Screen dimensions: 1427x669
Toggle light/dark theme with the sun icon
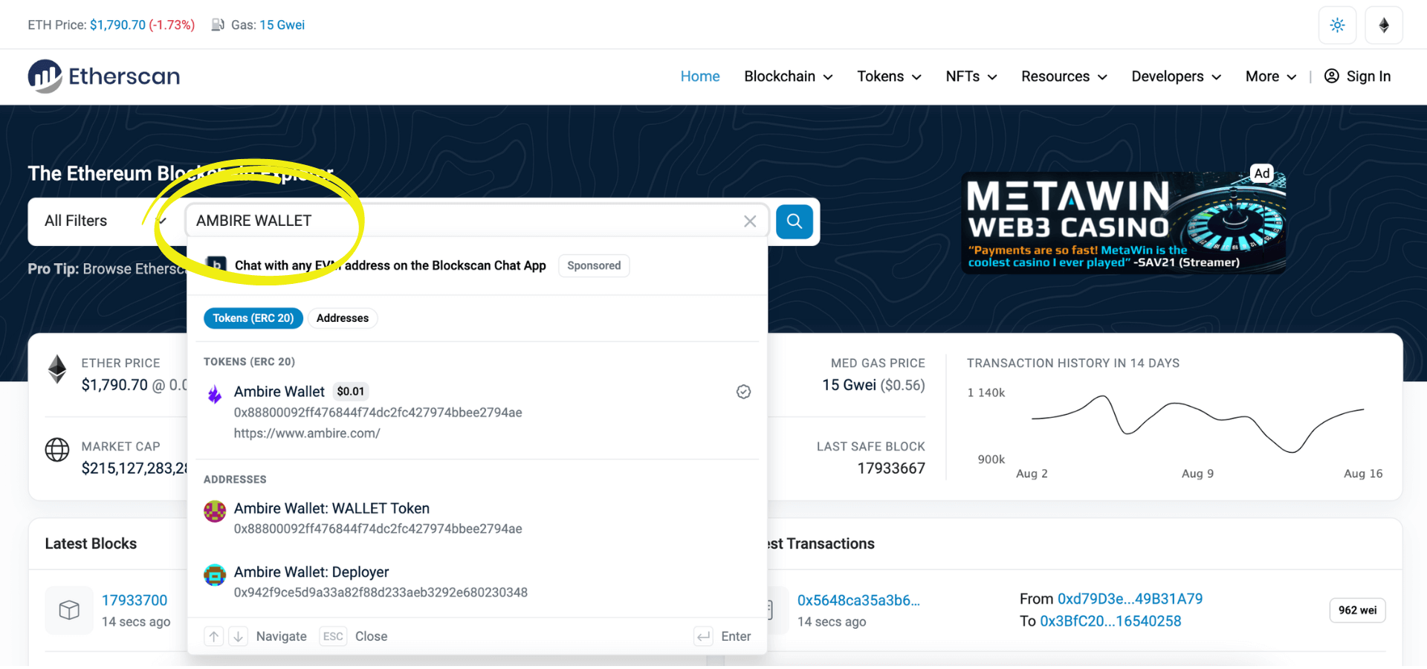[1337, 25]
